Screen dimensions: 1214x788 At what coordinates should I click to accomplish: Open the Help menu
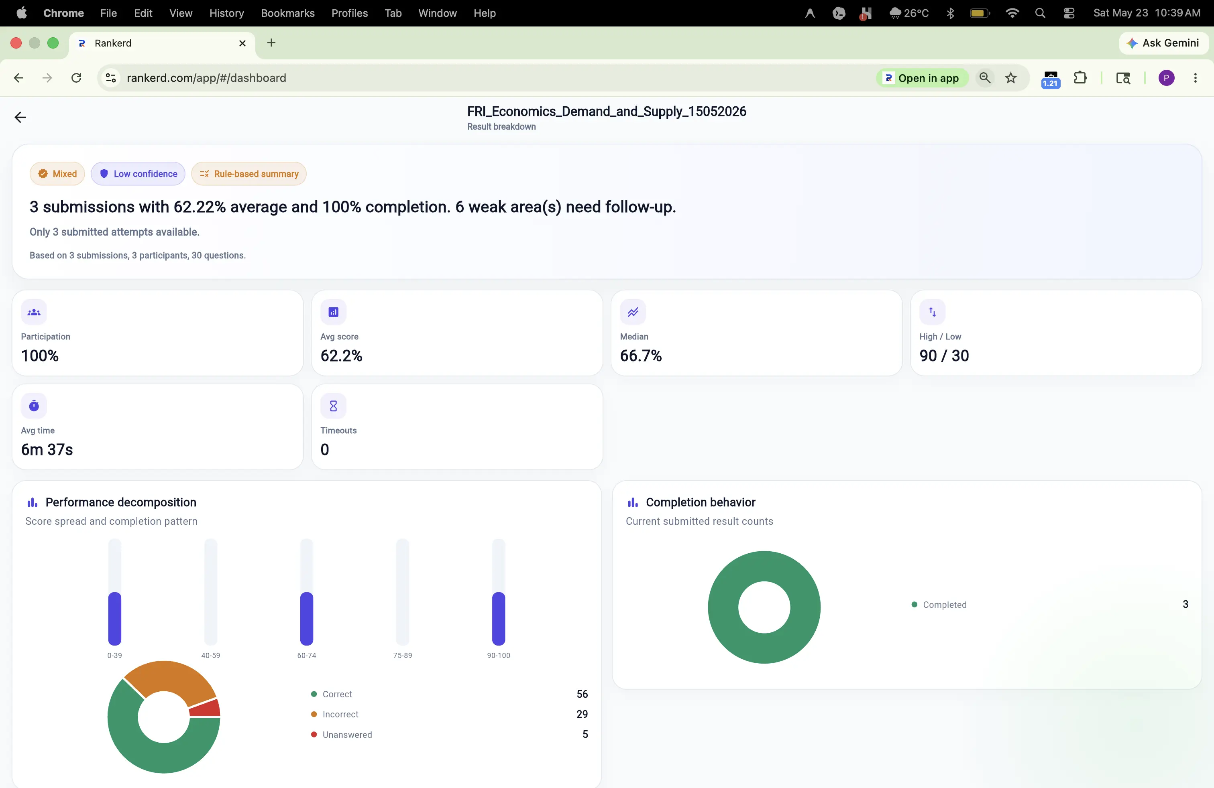[x=485, y=13]
